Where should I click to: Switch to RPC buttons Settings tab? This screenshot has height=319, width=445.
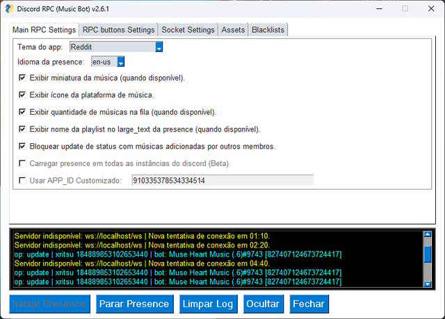(118, 30)
